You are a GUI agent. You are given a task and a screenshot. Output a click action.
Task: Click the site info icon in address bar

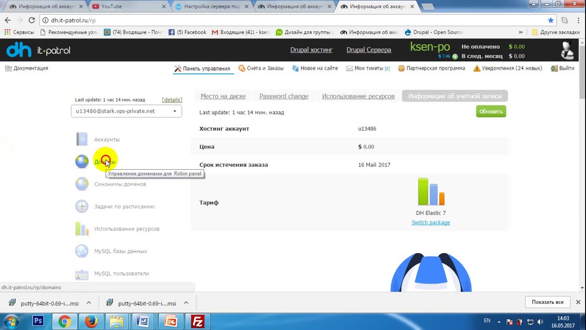pyautogui.click(x=45, y=20)
